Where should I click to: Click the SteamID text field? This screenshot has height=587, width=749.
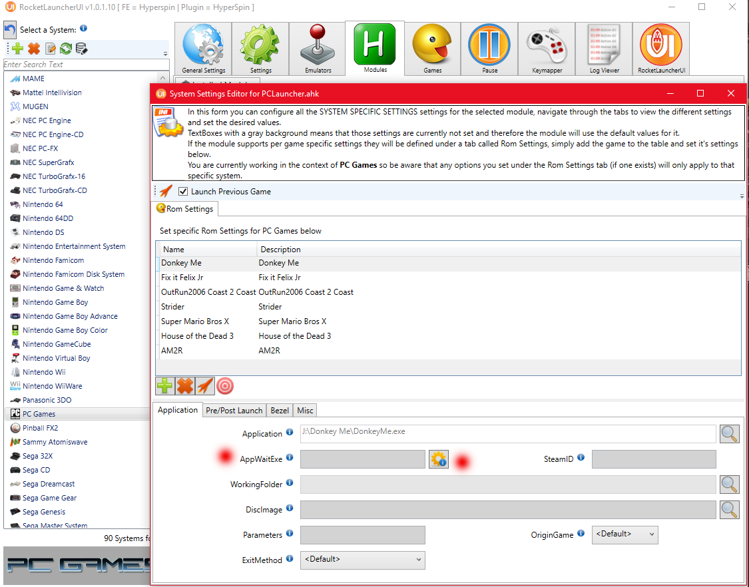coord(653,459)
